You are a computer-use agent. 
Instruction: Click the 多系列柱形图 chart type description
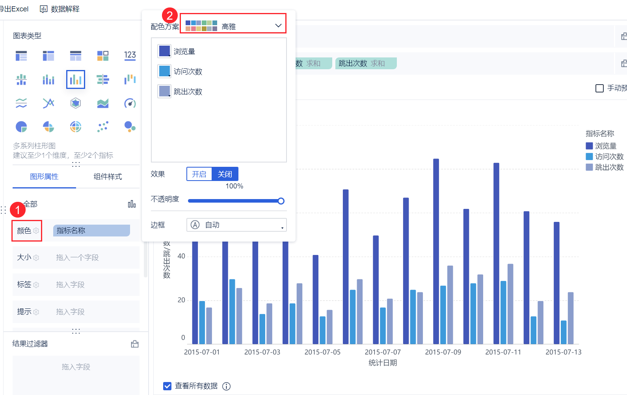pyautogui.click(x=34, y=146)
